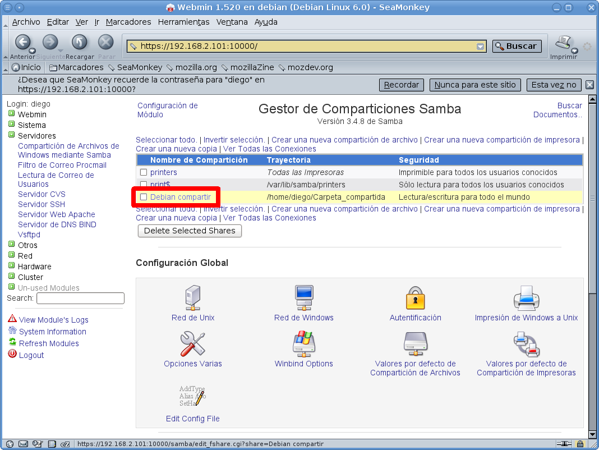Open the Composer icon in status bar
The width and height of the screenshot is (599, 450).
[x=38, y=444]
